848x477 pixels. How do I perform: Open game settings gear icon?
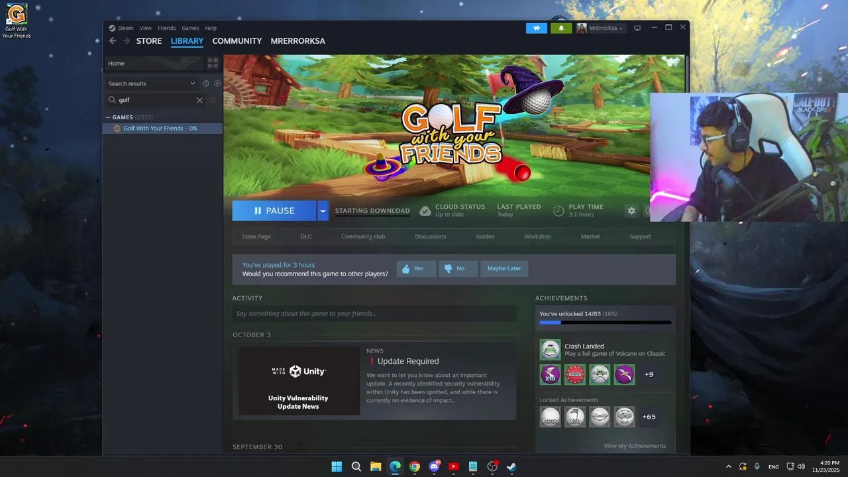[631, 211]
